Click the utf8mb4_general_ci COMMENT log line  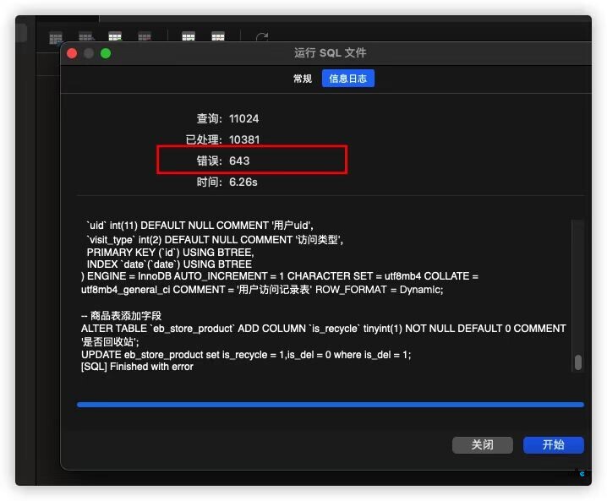(262, 290)
